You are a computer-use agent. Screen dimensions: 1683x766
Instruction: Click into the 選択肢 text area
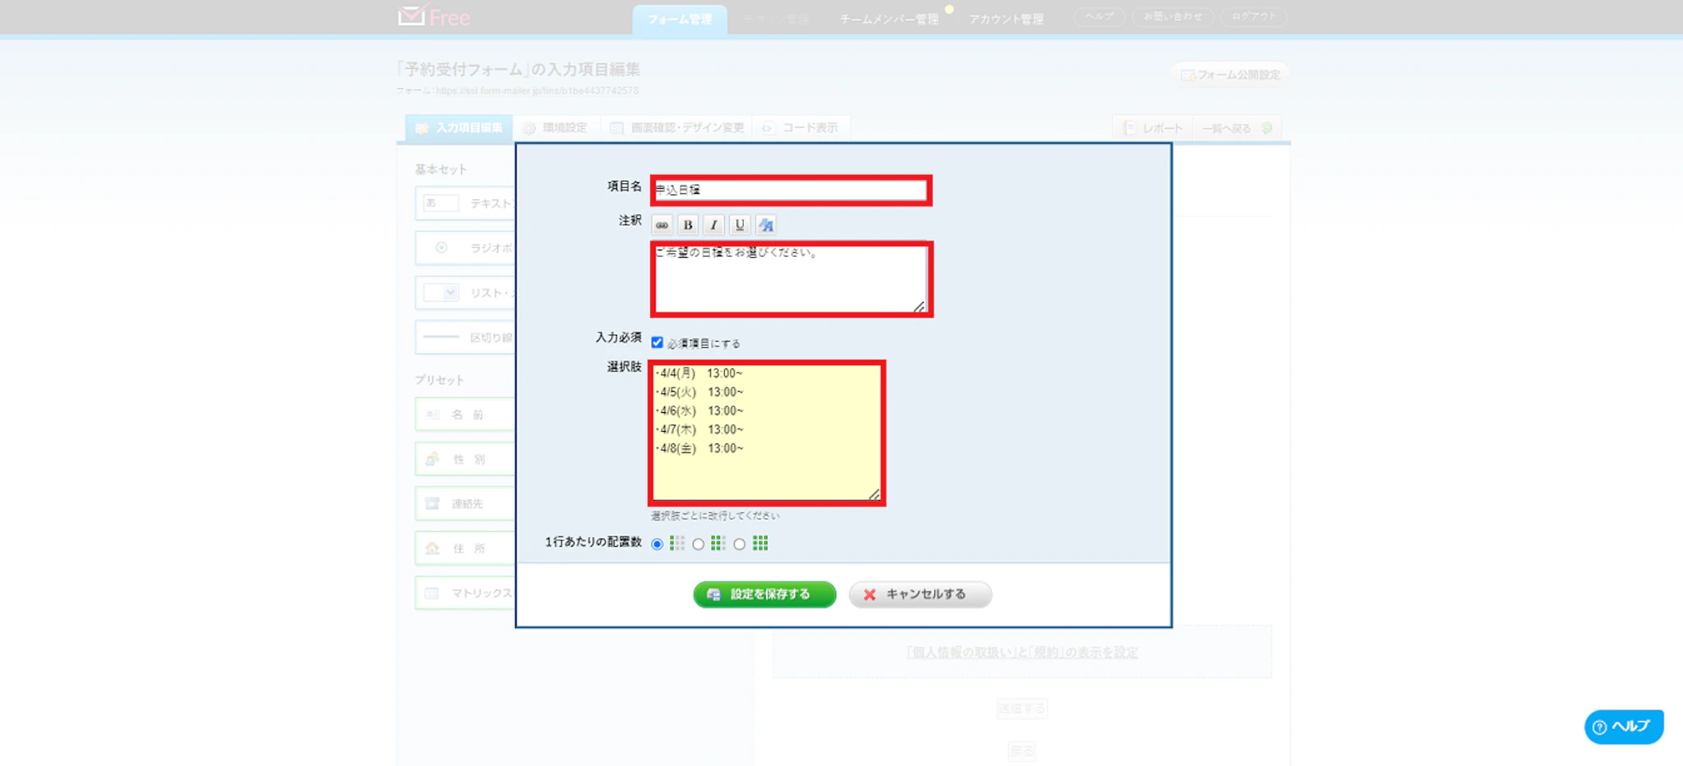pos(767,433)
